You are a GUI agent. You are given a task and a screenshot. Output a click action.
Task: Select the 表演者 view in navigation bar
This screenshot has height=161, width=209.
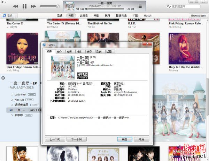click(83, 16)
